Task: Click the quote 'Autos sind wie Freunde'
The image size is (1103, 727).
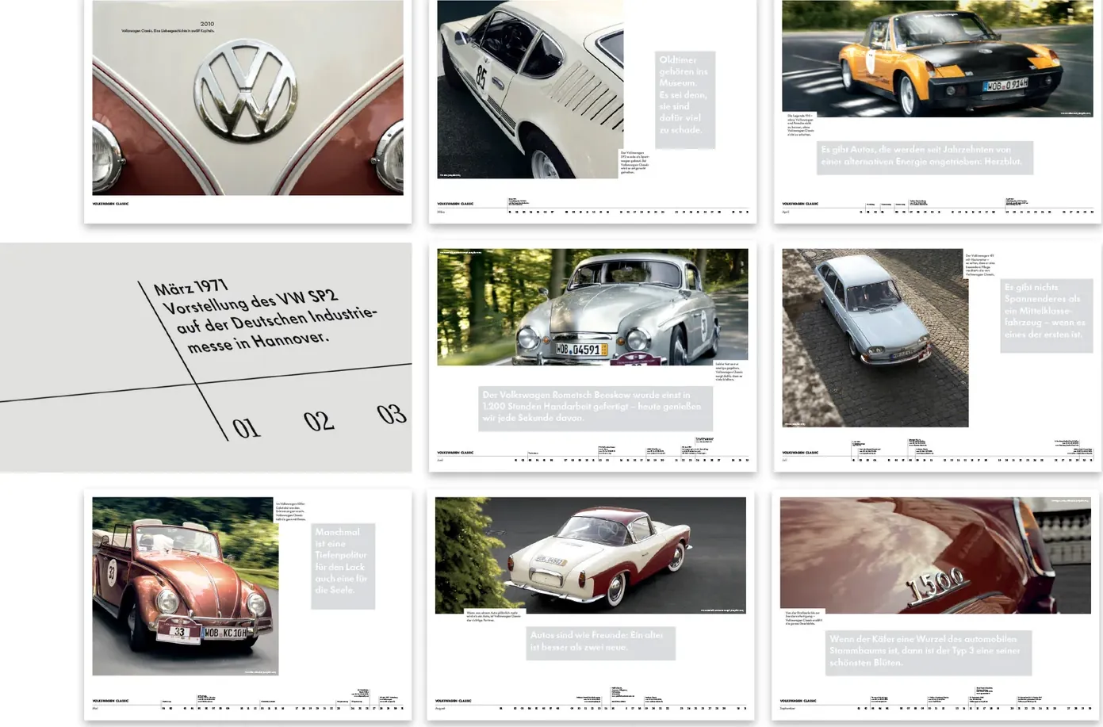Action: point(600,641)
